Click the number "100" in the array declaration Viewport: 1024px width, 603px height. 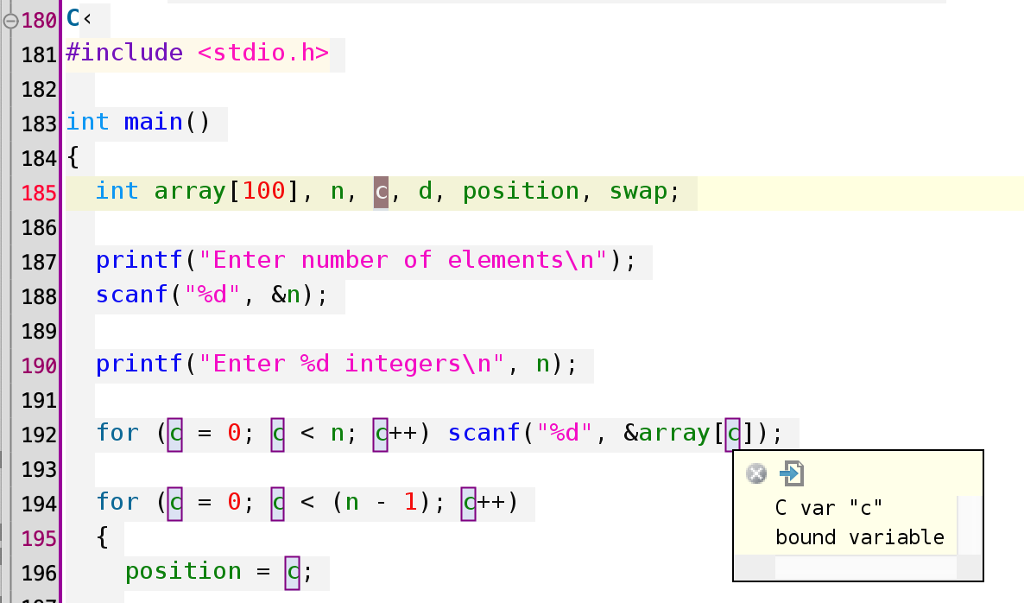point(264,191)
